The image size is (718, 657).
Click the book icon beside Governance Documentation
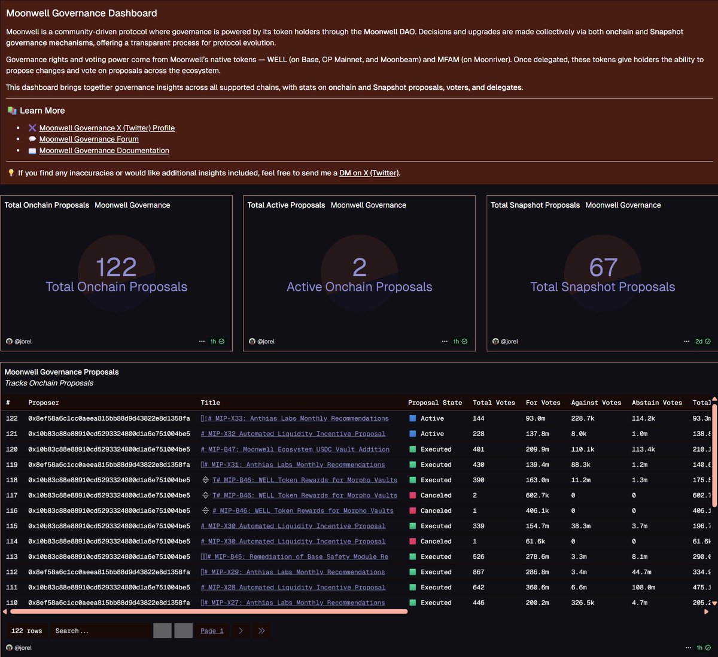coord(32,151)
